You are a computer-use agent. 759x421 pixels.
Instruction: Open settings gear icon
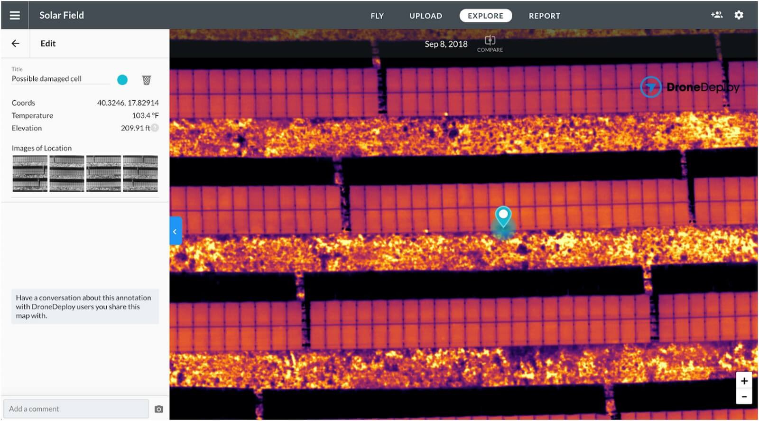click(739, 15)
